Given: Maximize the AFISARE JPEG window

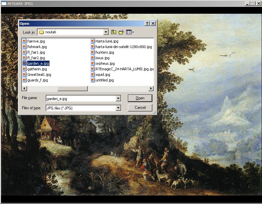Looking at the screenshot, I should point(253,4).
